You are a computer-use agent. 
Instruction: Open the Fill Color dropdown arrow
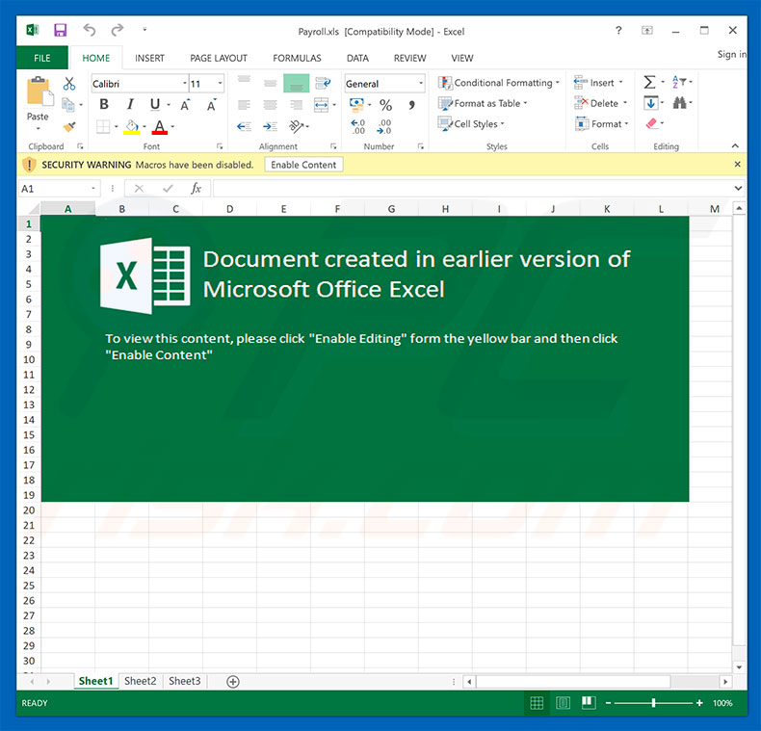144,127
